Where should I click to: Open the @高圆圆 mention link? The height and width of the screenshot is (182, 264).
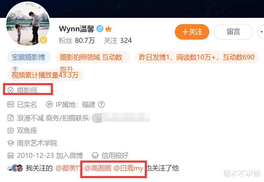click(98, 168)
